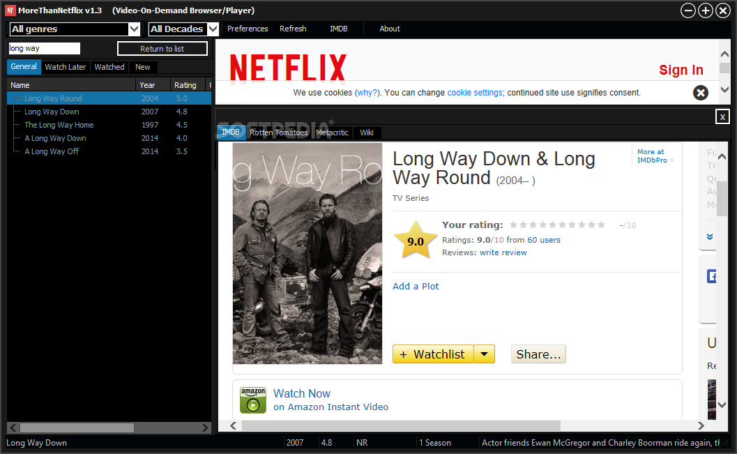Screen dimensions: 737x454
Task: Switch to the New tab
Action: click(x=143, y=67)
